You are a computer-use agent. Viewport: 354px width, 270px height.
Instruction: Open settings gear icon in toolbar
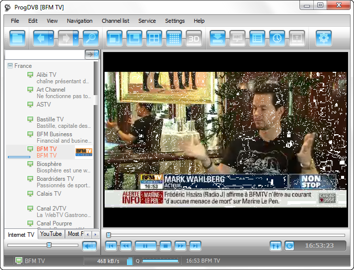pos(324,38)
